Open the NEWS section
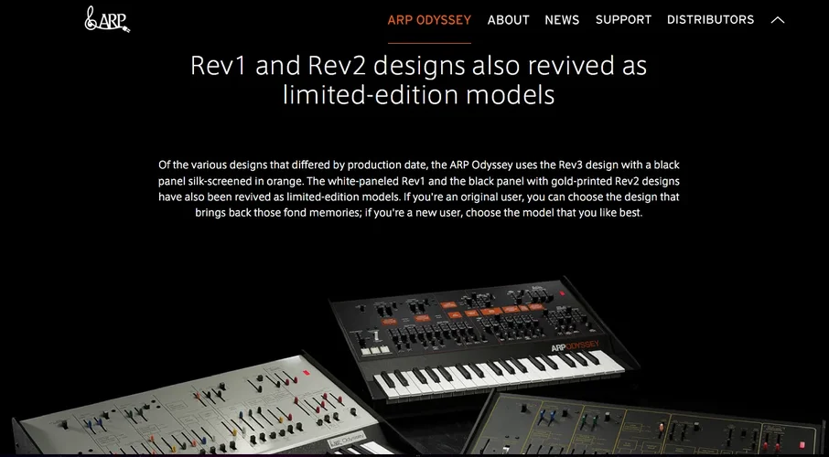 pyautogui.click(x=562, y=20)
